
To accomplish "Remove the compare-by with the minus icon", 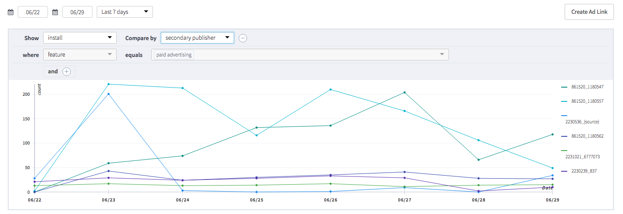I will [x=243, y=38].
